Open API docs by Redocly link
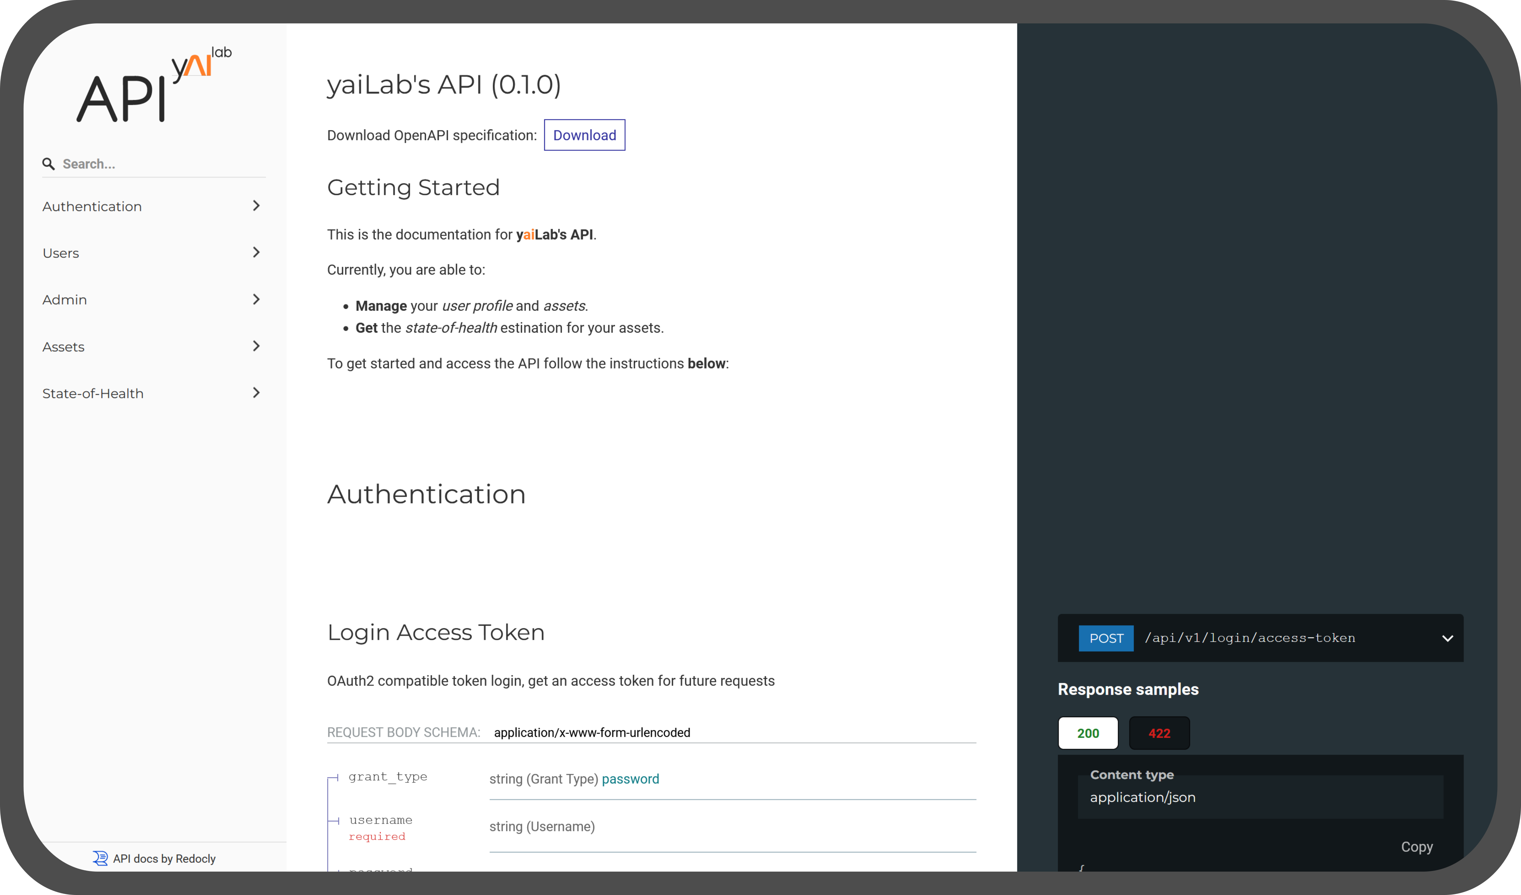 (164, 858)
